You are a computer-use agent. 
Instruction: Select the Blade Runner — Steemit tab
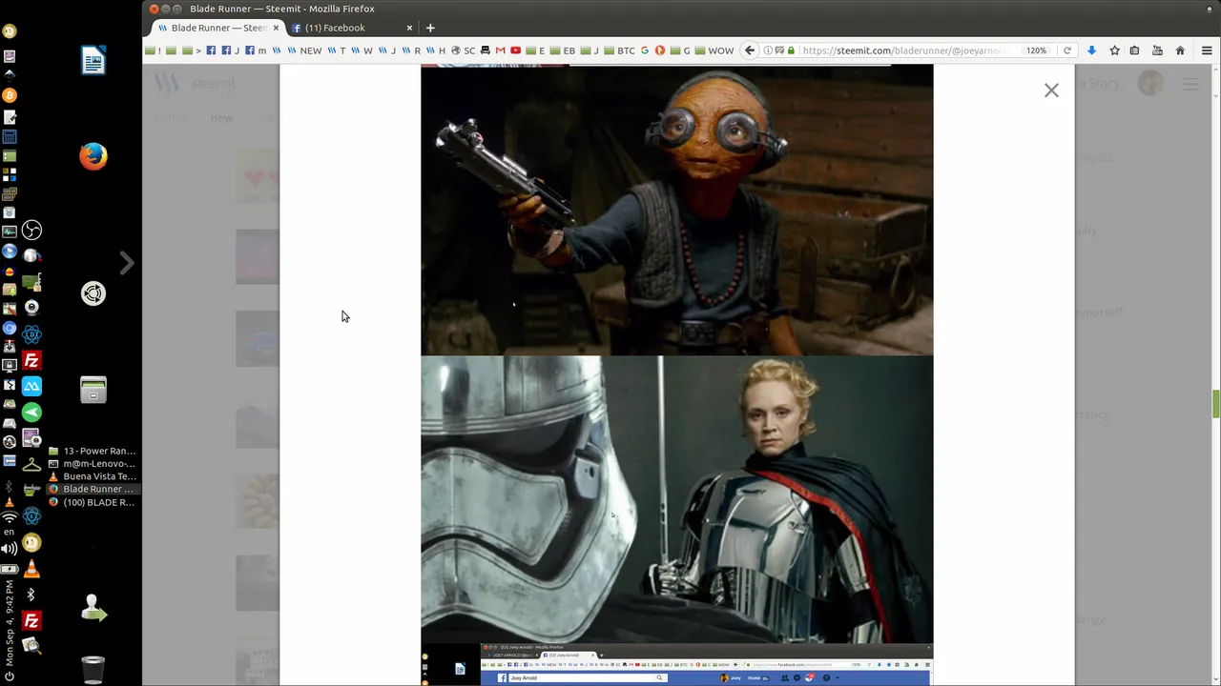coord(218,28)
